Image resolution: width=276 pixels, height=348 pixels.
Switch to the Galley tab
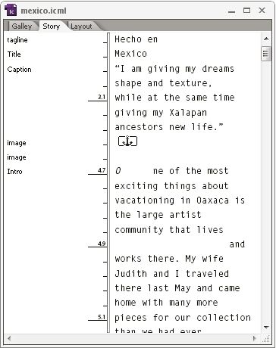click(x=22, y=26)
